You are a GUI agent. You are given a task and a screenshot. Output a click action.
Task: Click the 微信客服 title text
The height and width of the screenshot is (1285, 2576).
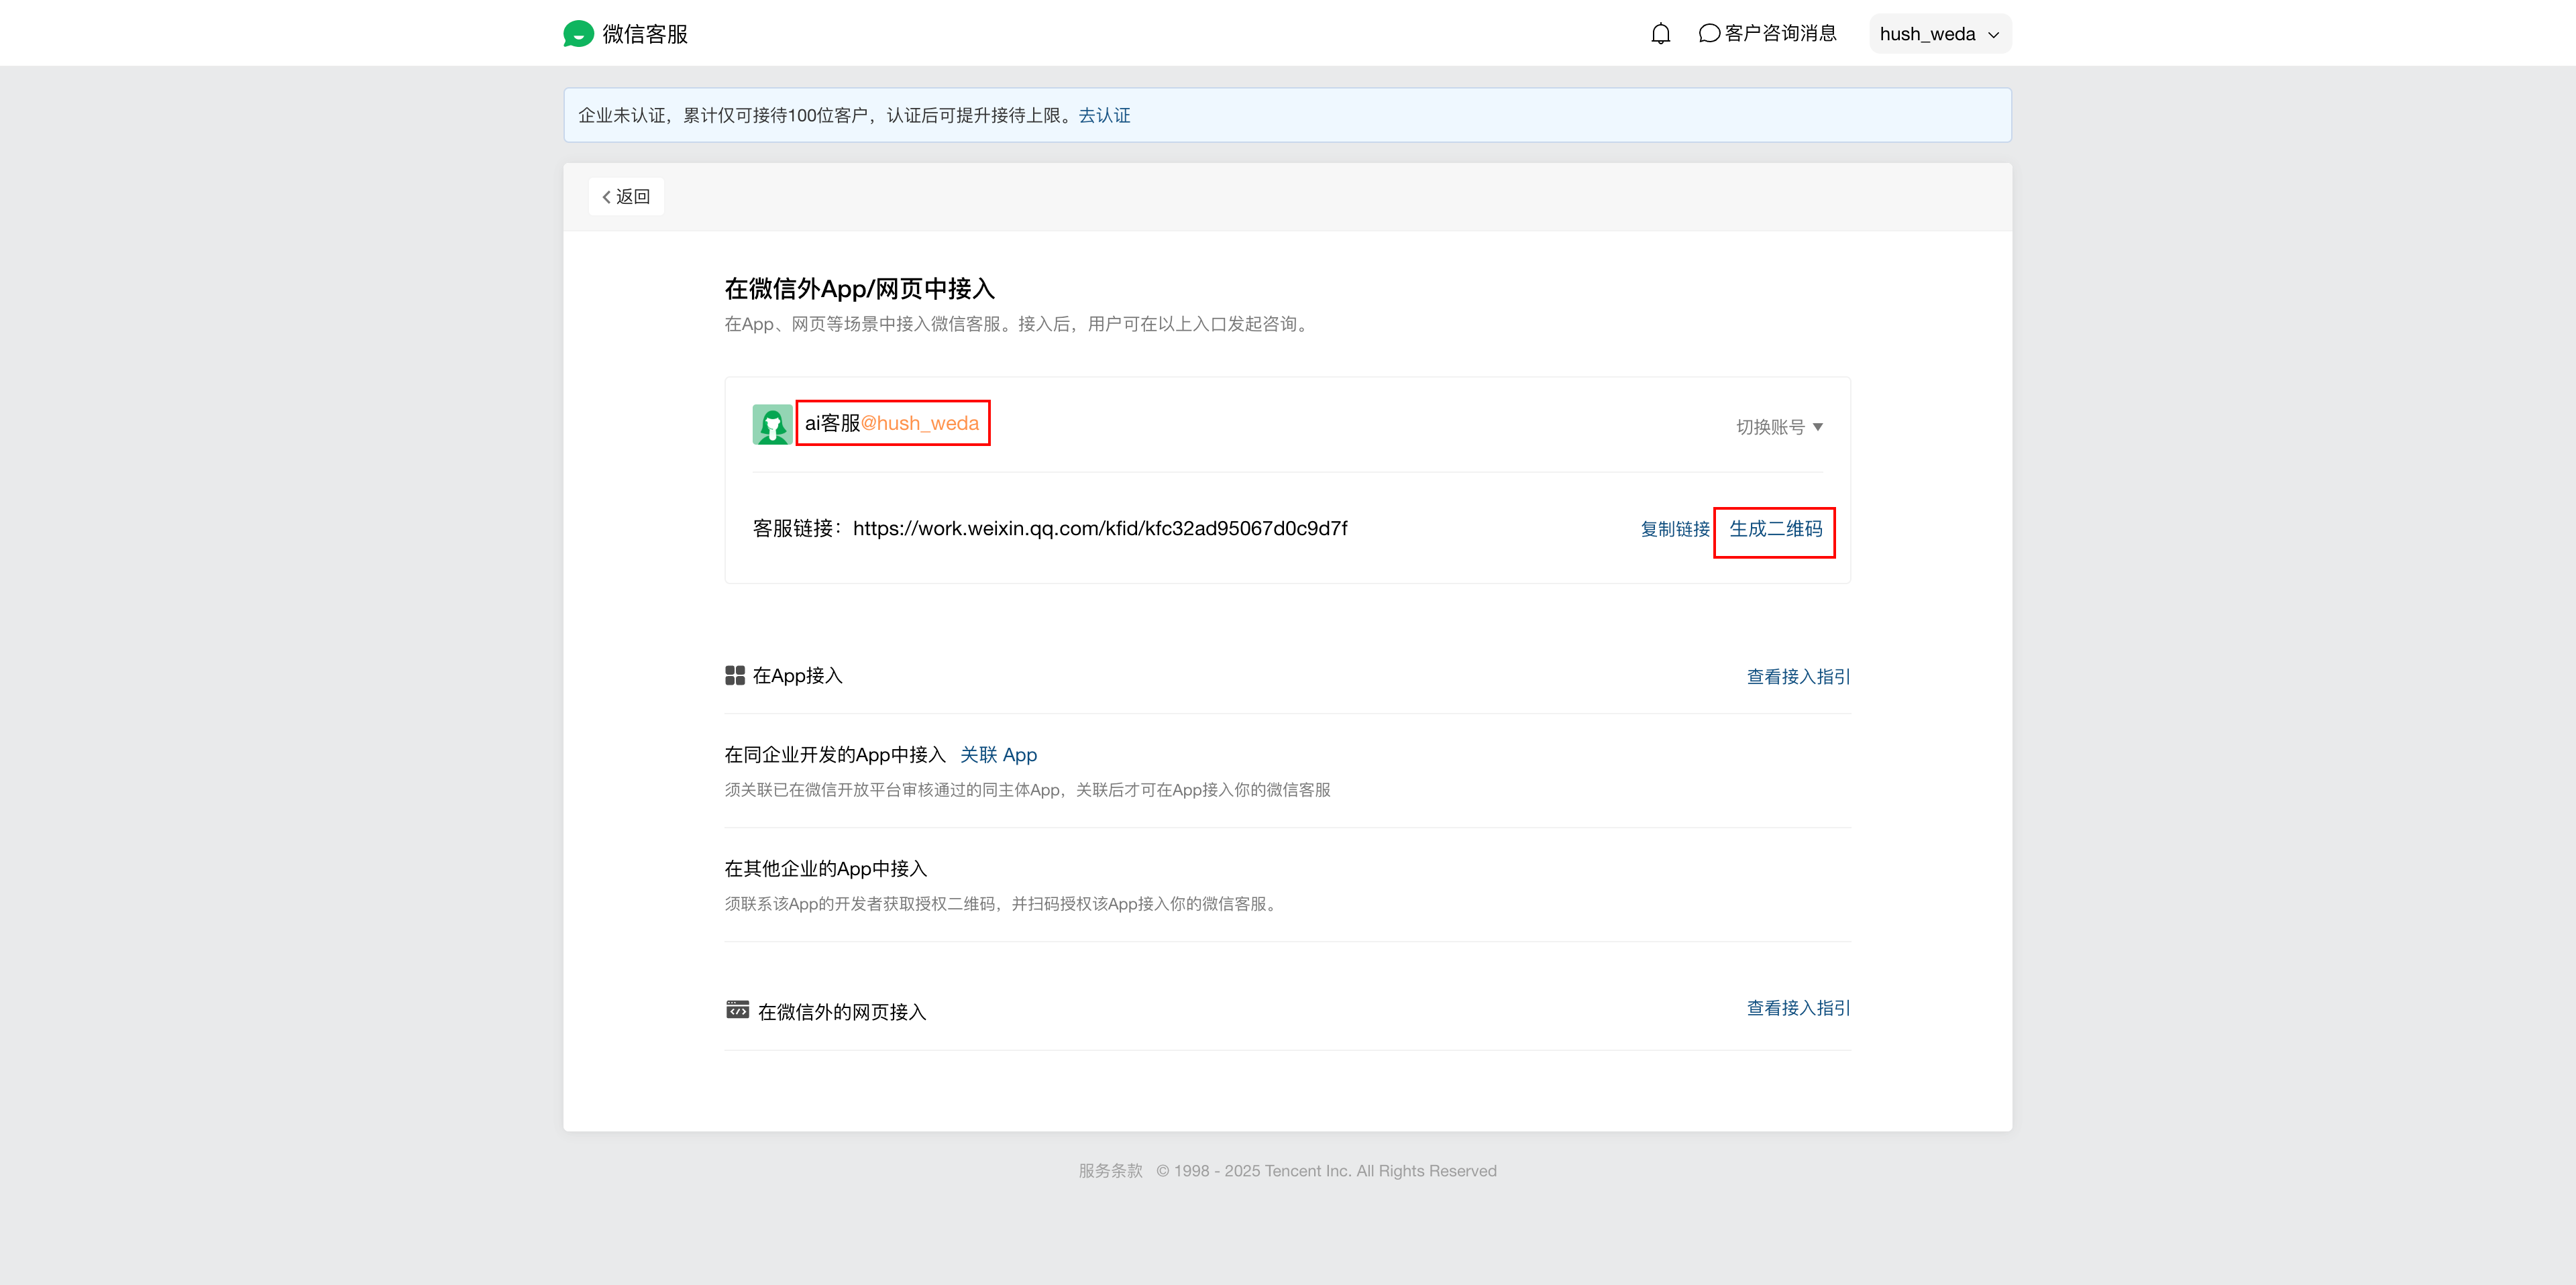click(x=645, y=34)
